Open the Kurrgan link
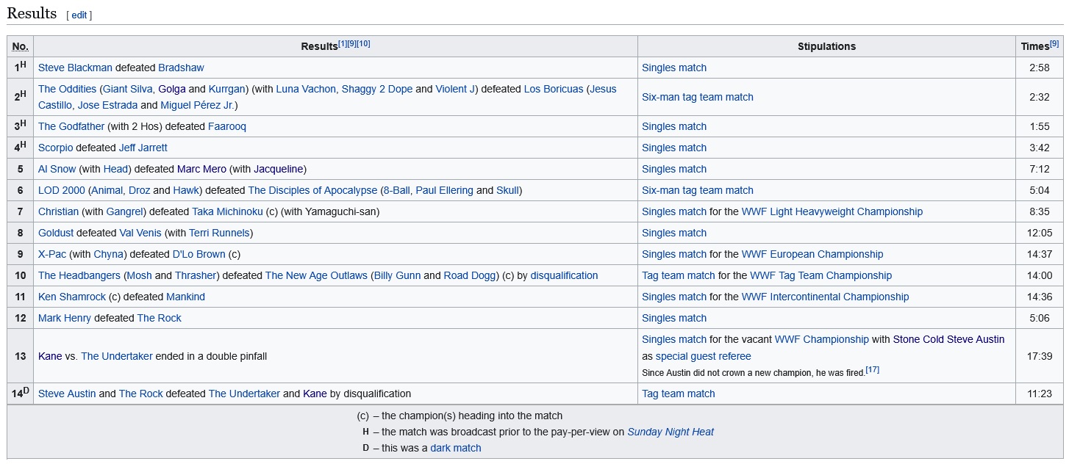The height and width of the screenshot is (464, 1069). pos(226,89)
